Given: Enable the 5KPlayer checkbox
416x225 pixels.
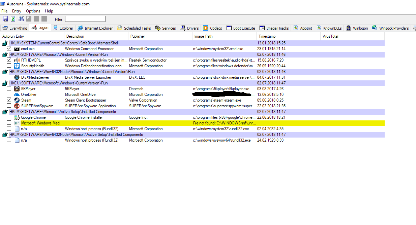Looking at the screenshot, I should tap(9, 88).
